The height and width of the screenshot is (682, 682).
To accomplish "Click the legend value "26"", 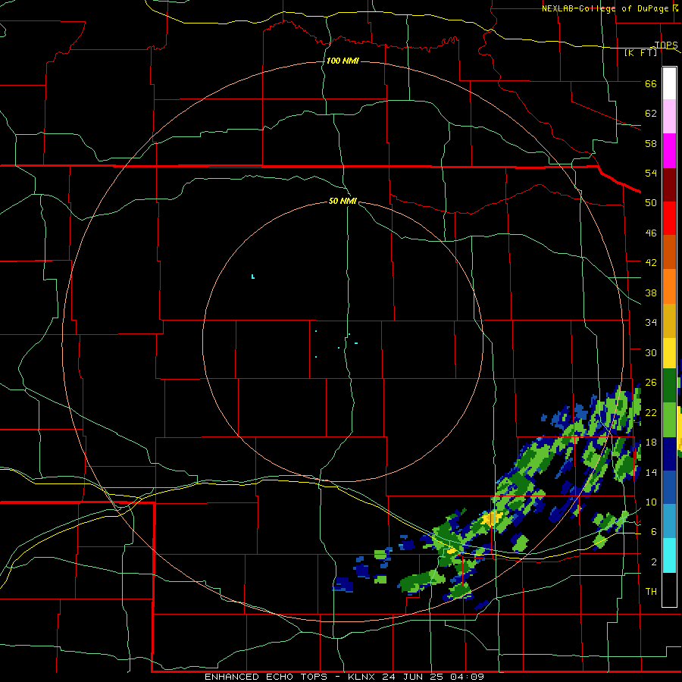I will pyautogui.click(x=651, y=383).
